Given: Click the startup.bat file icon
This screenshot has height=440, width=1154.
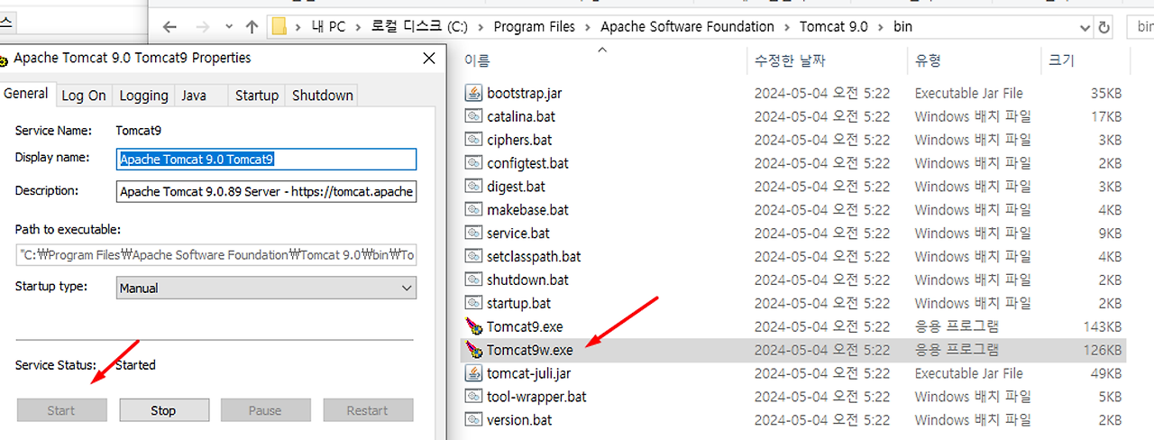Looking at the screenshot, I should click(x=474, y=303).
